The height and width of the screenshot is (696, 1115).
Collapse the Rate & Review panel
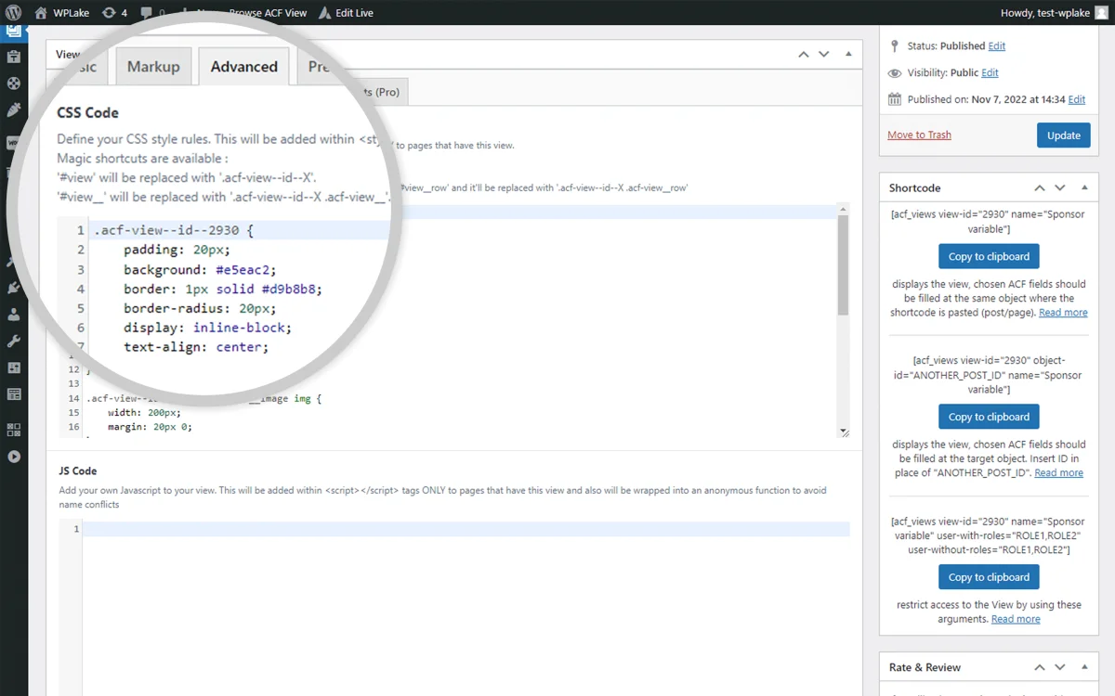1083,667
